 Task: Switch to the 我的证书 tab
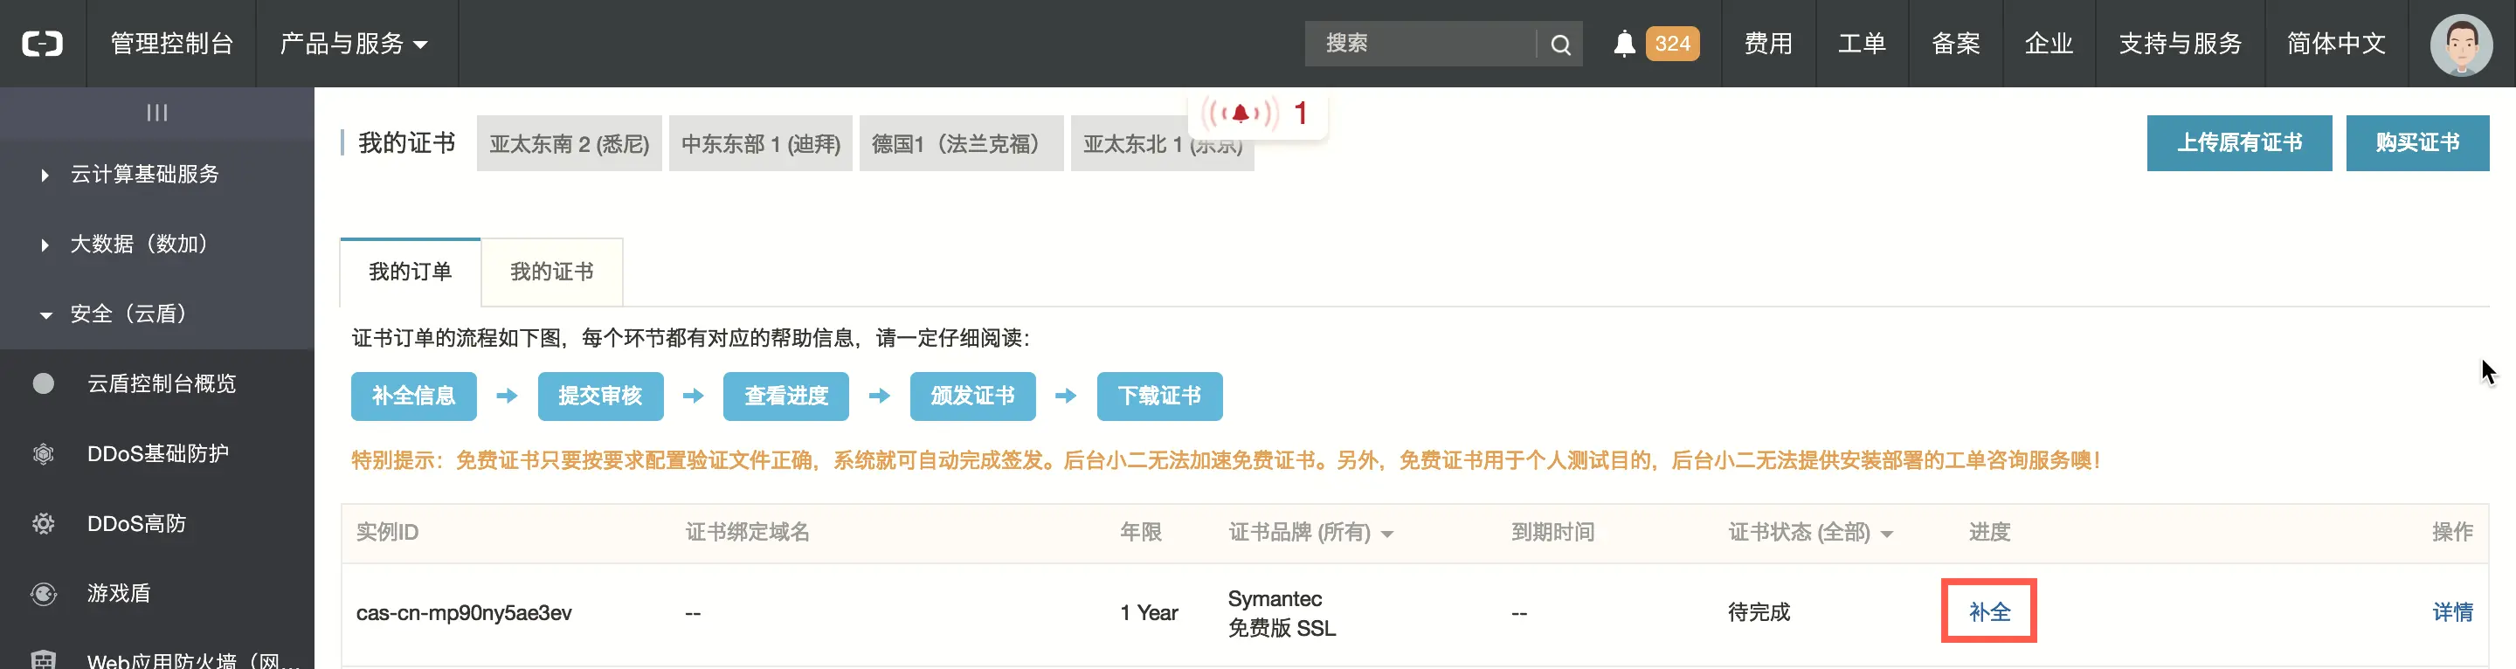[552, 272]
